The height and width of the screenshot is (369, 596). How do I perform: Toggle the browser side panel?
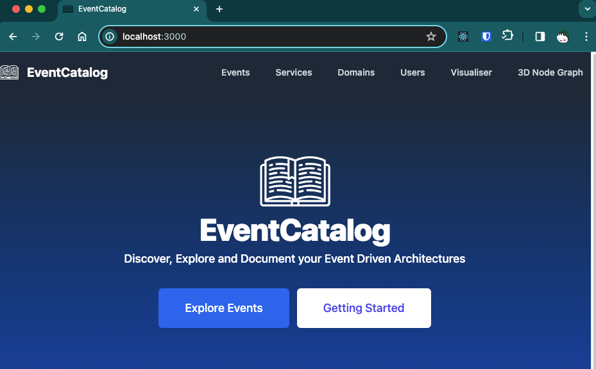coord(540,37)
